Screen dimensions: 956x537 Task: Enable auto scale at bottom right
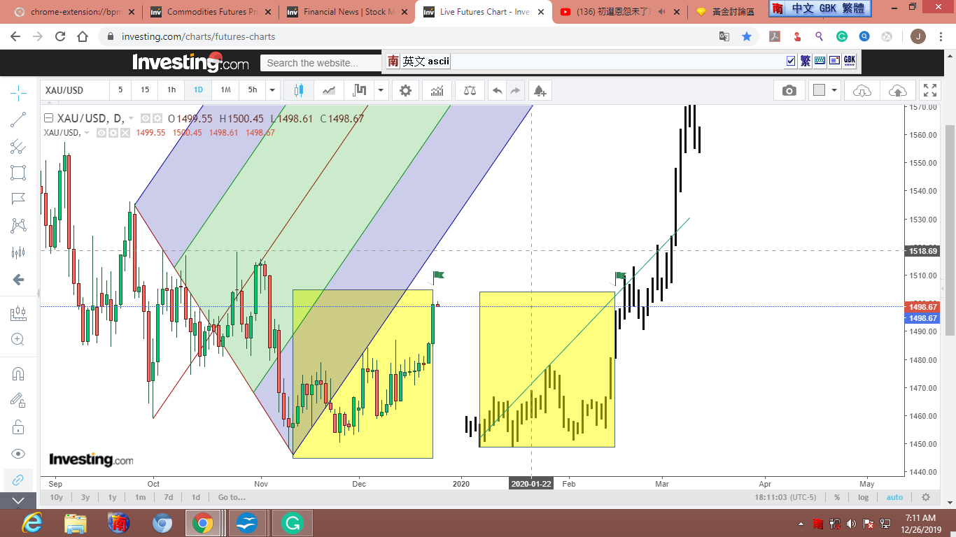tap(894, 497)
